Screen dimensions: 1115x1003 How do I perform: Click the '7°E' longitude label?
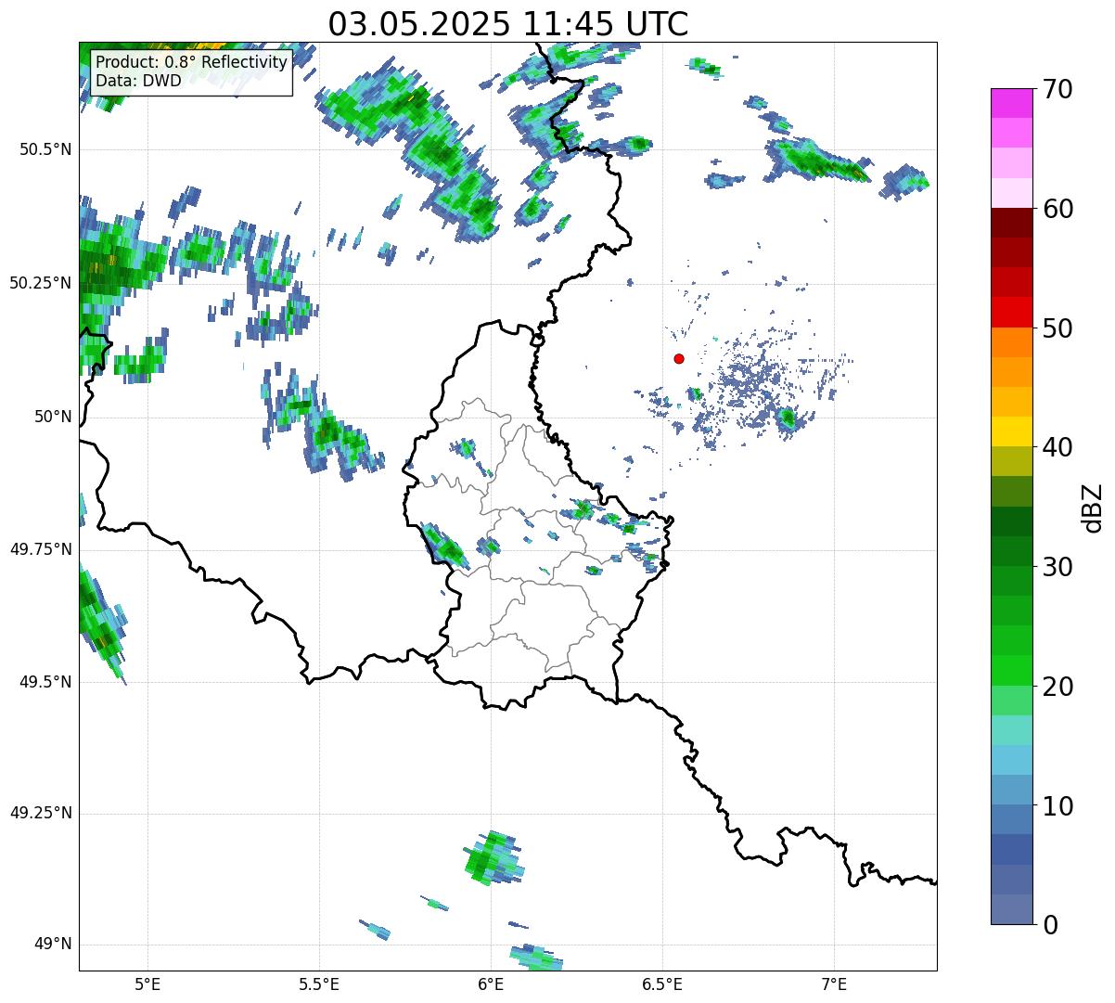(x=835, y=984)
